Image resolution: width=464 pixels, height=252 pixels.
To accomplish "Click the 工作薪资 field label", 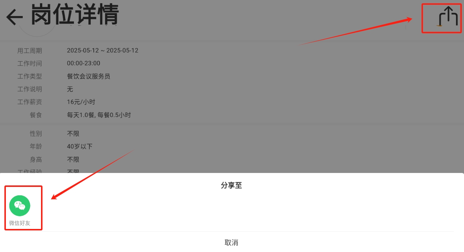I will 30,102.
